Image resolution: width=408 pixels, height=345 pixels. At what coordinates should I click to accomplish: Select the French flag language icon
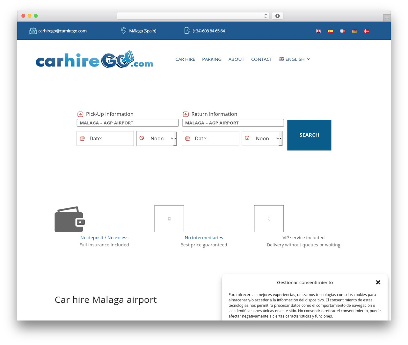coord(342,31)
